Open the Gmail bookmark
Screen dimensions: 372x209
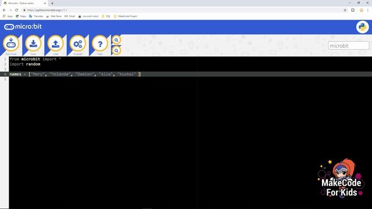(x=70, y=16)
